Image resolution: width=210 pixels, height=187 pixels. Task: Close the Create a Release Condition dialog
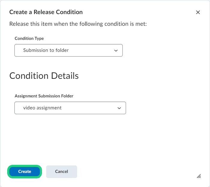[198, 12]
